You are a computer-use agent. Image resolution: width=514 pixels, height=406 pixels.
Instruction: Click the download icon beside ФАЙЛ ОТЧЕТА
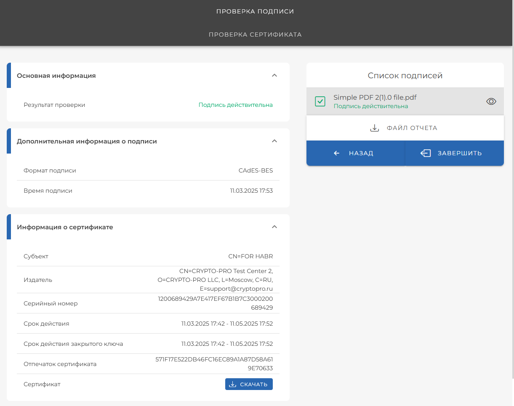(x=375, y=128)
